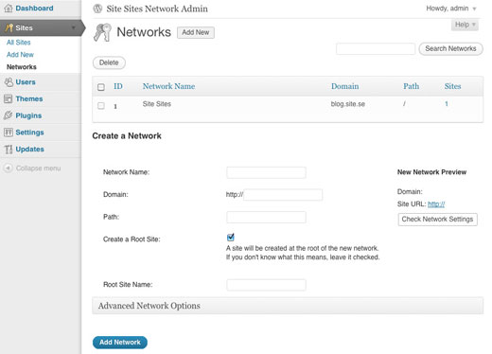Sort by Sites column header
This screenshot has height=354, width=492.
452,86
